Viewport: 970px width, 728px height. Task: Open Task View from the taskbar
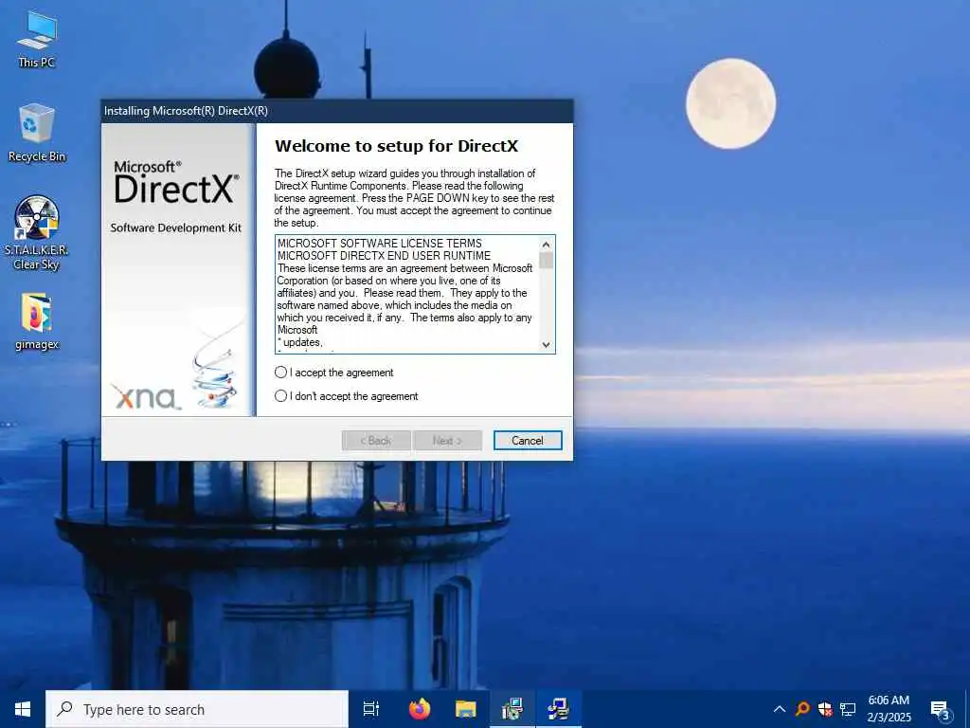click(x=371, y=709)
